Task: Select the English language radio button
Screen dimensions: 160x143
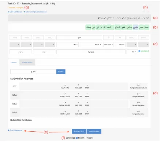Action: 77,138
